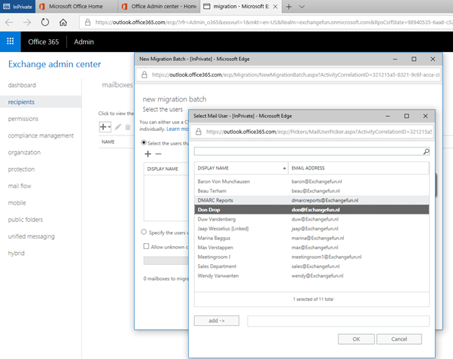Enable the 'Allow unknown columns' checkbox
The width and height of the screenshot is (453, 359).
[x=145, y=246]
